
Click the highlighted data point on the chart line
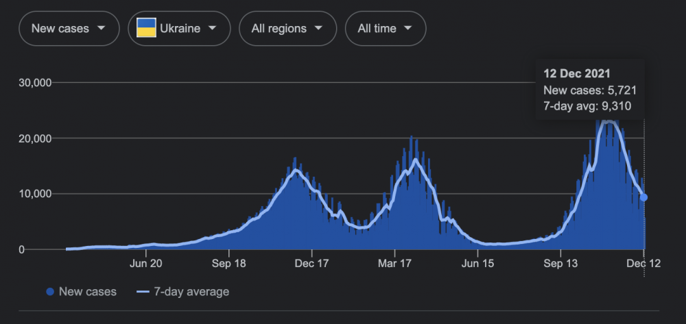(643, 197)
